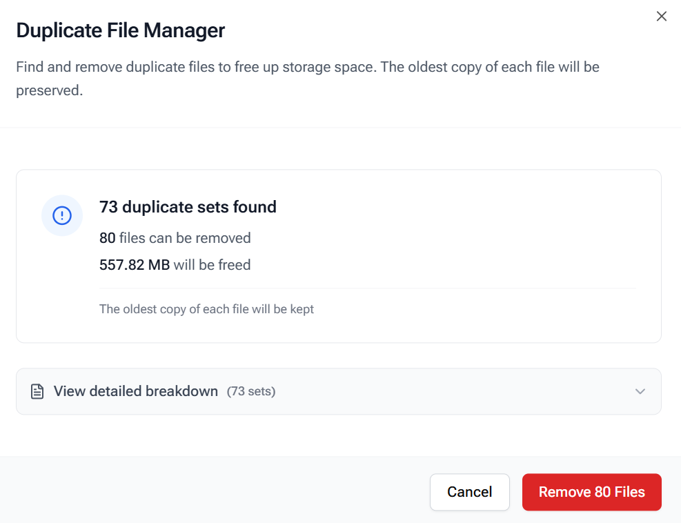This screenshot has height=523, width=681.
Task: Click the View detailed breakdown label
Action: point(136,391)
